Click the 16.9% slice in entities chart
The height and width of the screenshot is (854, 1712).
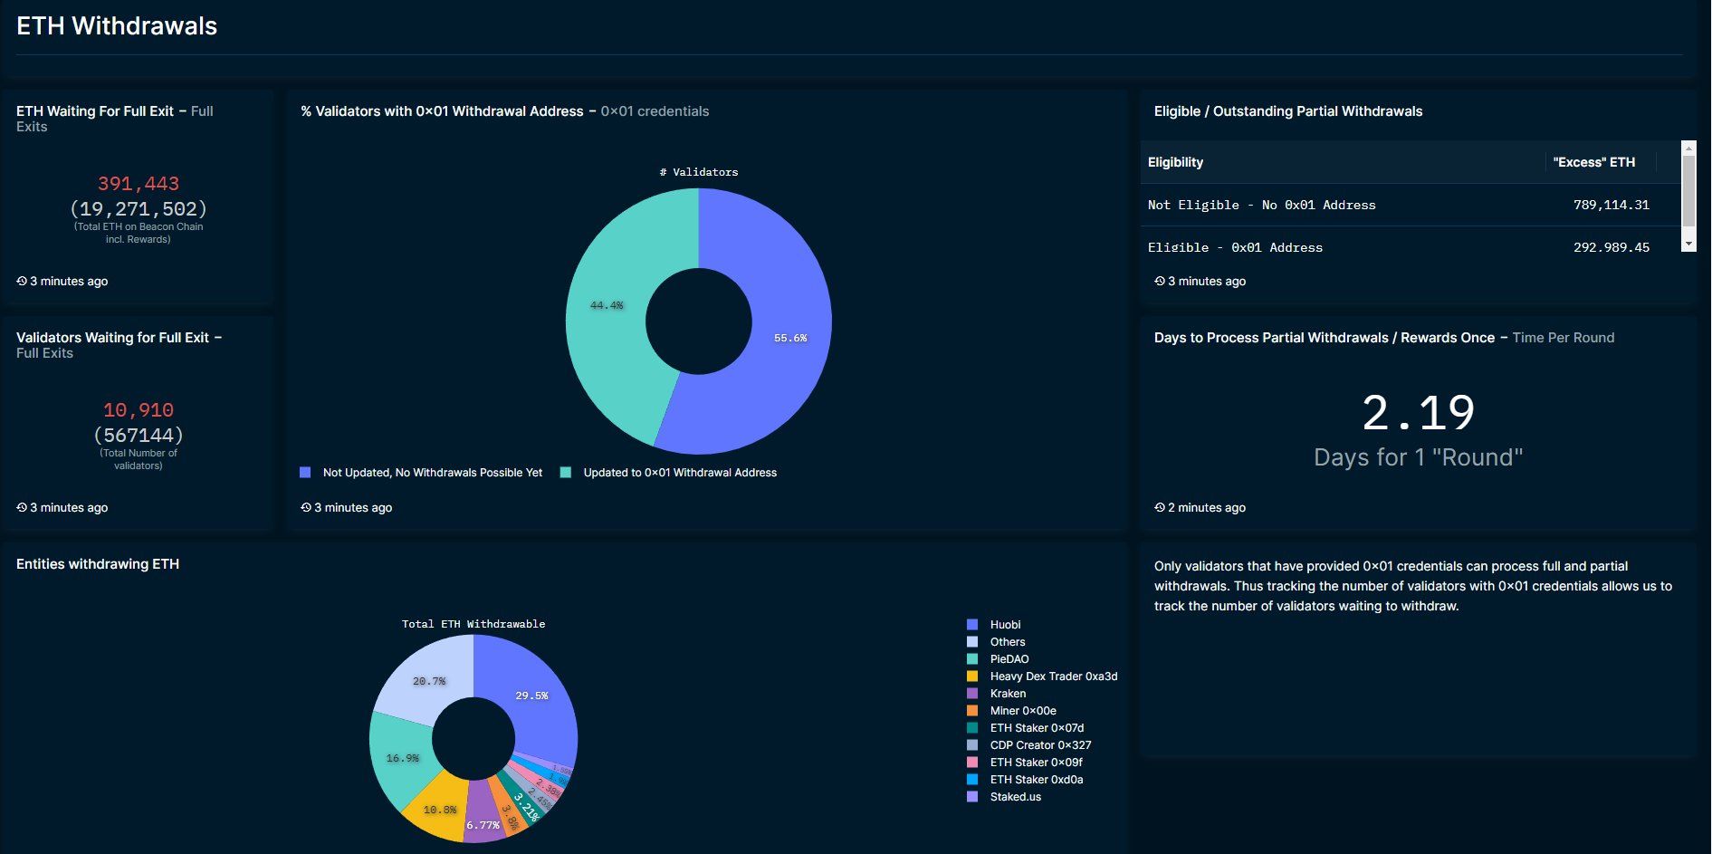[402, 758]
